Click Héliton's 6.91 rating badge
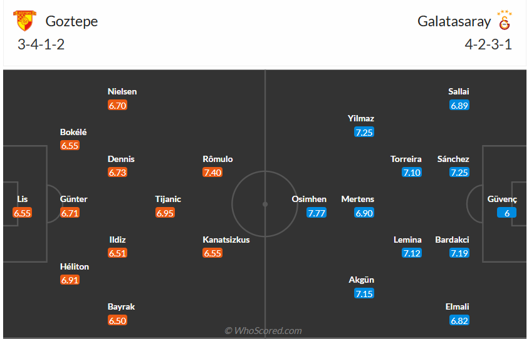 point(70,281)
